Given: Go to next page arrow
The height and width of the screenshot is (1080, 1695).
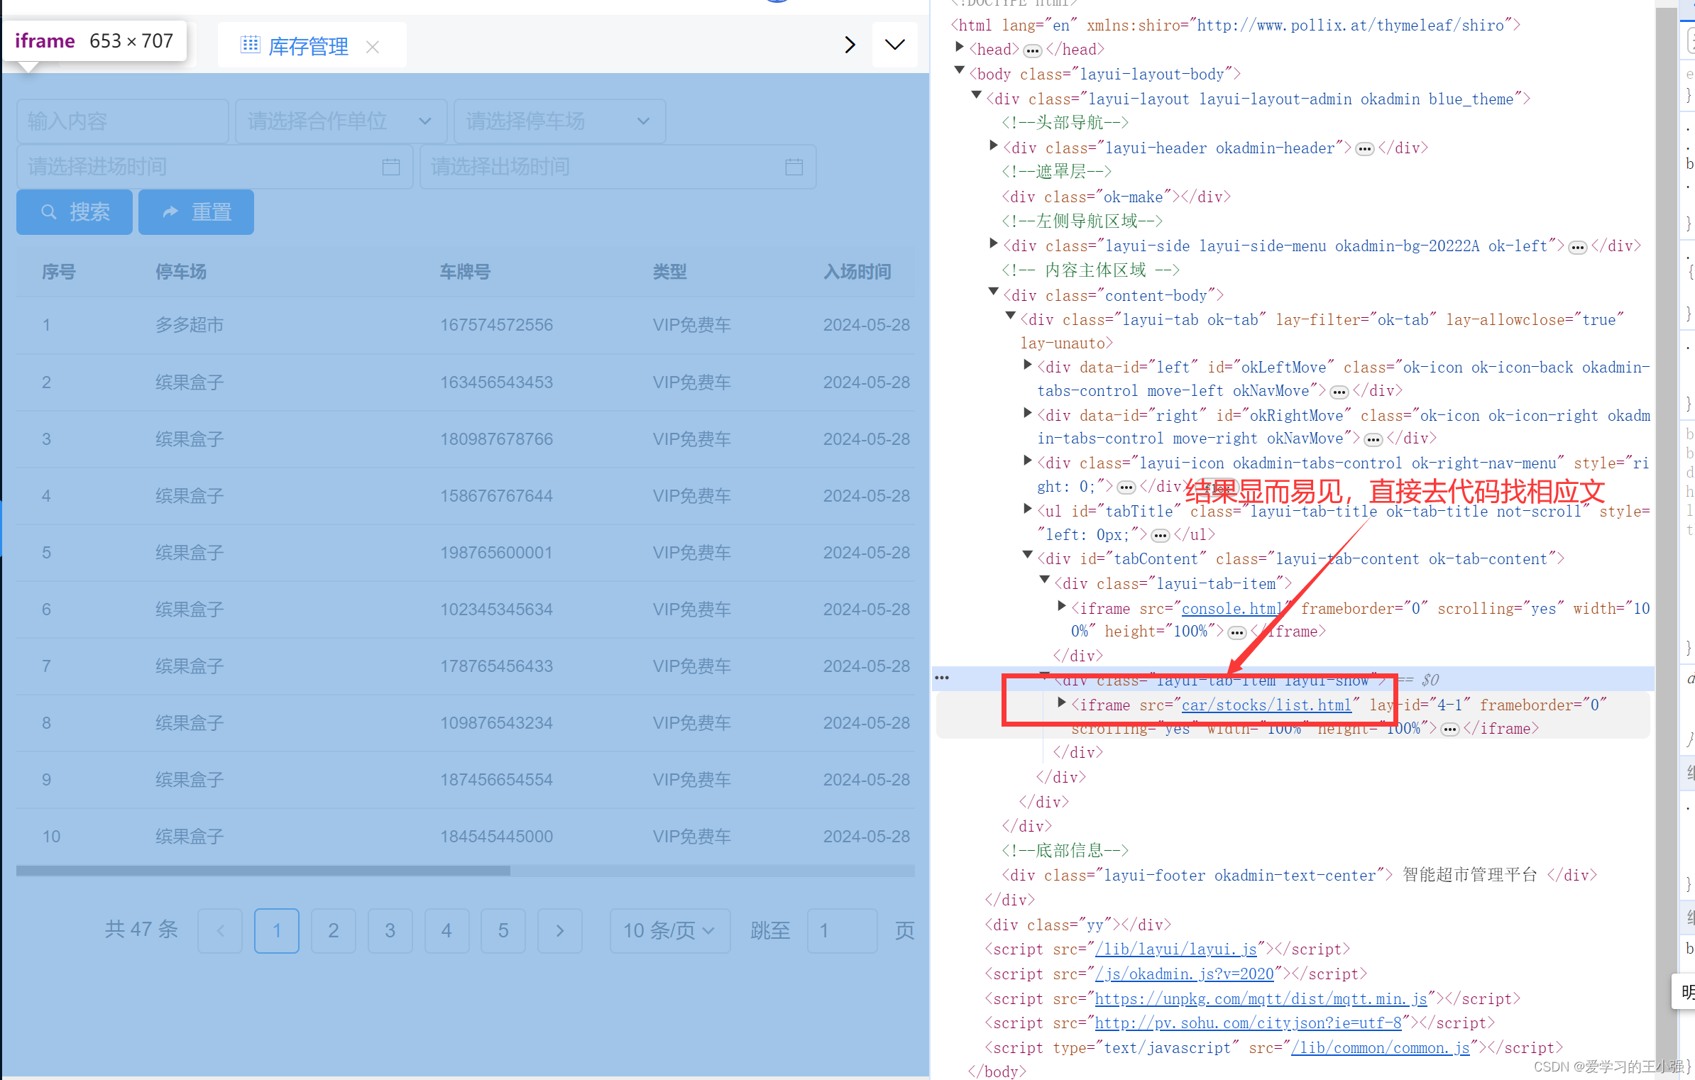Looking at the screenshot, I should [560, 931].
